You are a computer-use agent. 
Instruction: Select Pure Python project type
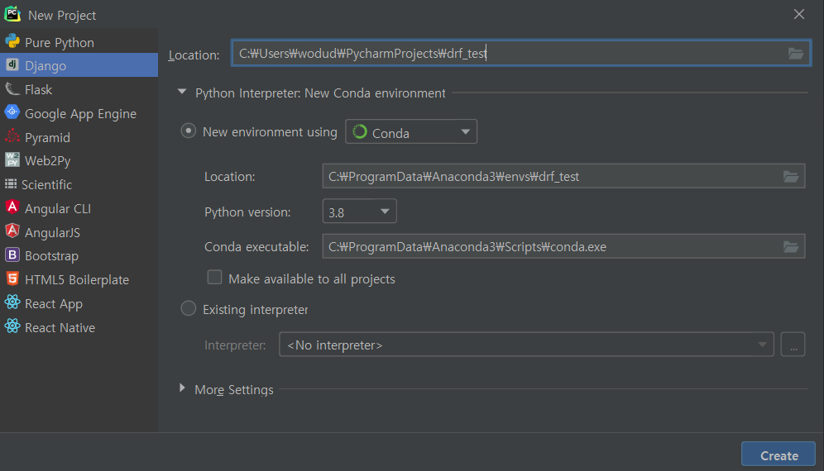pyautogui.click(x=59, y=42)
